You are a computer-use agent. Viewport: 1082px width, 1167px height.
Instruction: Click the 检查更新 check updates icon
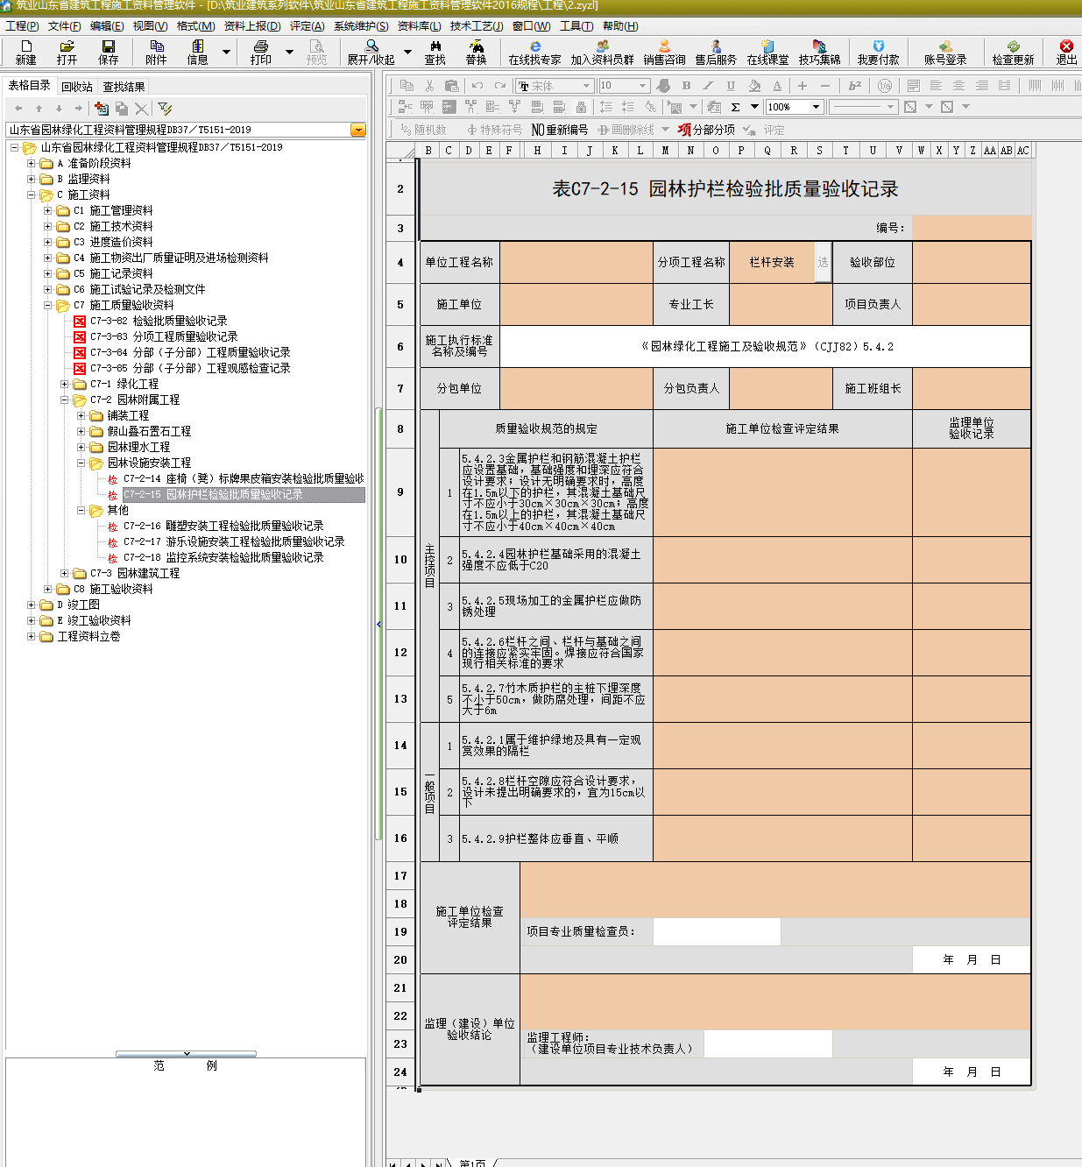point(1013,46)
